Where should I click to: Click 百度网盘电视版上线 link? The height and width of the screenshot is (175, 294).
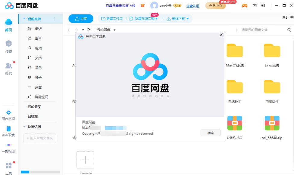point(120,6)
